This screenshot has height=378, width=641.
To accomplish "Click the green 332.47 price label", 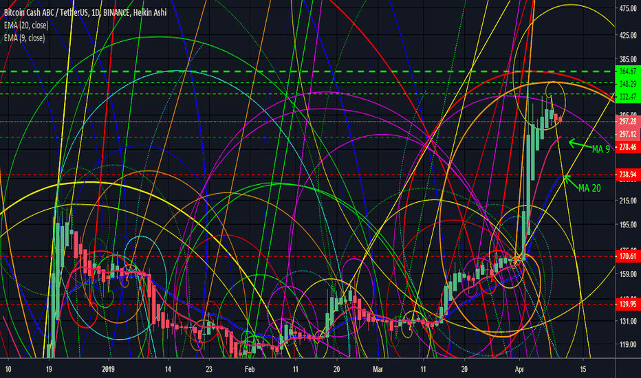I will click(x=628, y=97).
